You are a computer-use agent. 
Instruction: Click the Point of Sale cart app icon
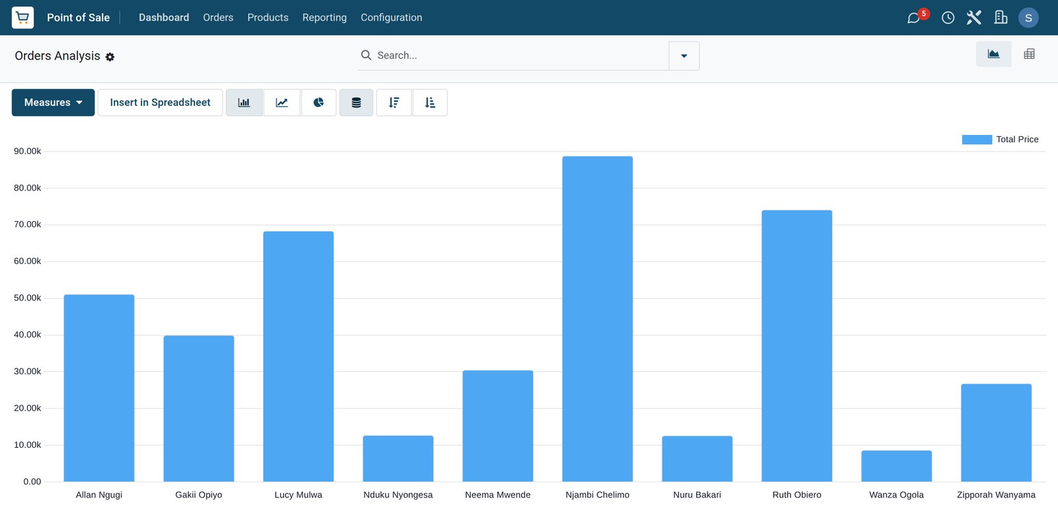[x=22, y=17]
